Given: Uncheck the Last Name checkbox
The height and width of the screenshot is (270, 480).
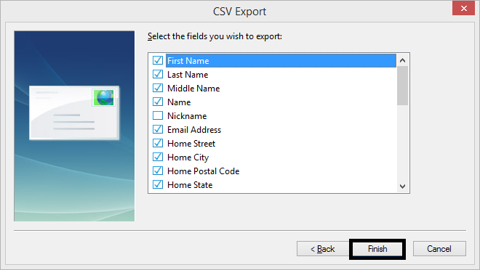Looking at the screenshot, I should (158, 74).
